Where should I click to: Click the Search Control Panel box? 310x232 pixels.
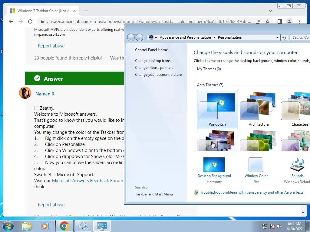[300, 37]
